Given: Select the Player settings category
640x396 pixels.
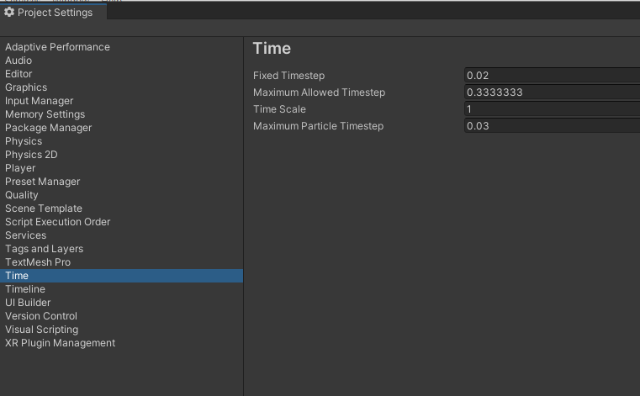Looking at the screenshot, I should coord(20,168).
